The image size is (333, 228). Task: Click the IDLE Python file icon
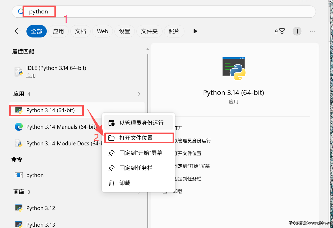click(x=19, y=72)
